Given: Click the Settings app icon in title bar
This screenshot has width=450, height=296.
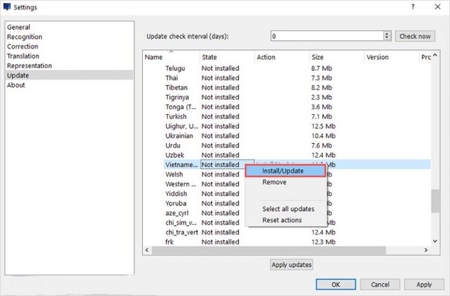Looking at the screenshot, I should (7, 6).
